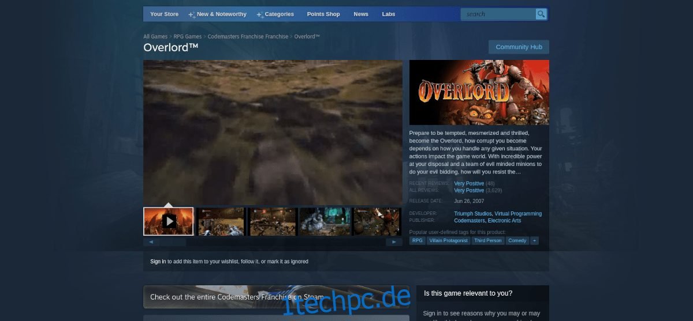Viewport: 693px width, 321px height.
Task: Select the third screenshot thumbnail
Action: [x=273, y=221]
